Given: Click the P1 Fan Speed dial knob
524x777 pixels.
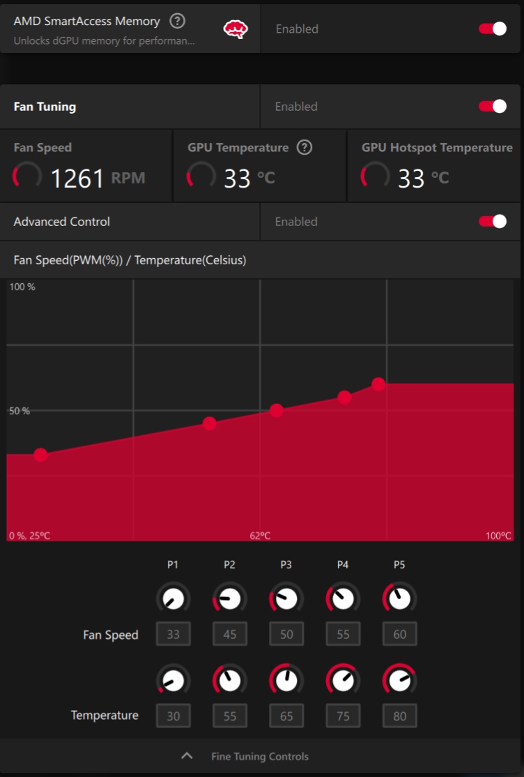Looking at the screenshot, I should [x=173, y=598].
